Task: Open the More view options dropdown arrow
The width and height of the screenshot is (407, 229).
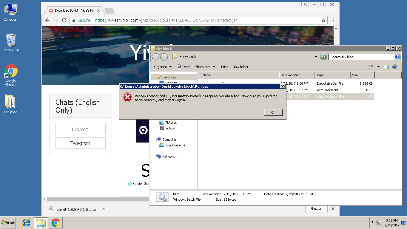Action: (378, 67)
